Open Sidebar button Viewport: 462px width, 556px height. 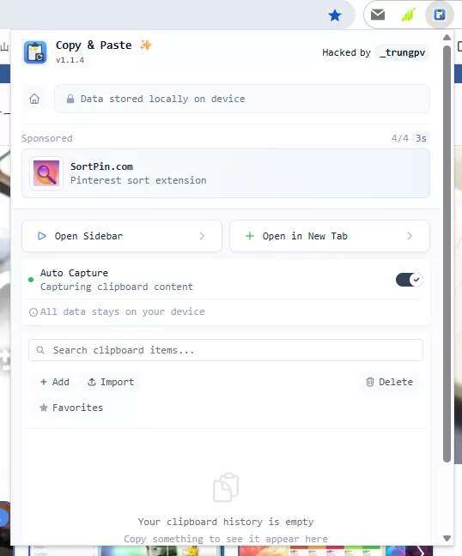pyautogui.click(x=122, y=236)
